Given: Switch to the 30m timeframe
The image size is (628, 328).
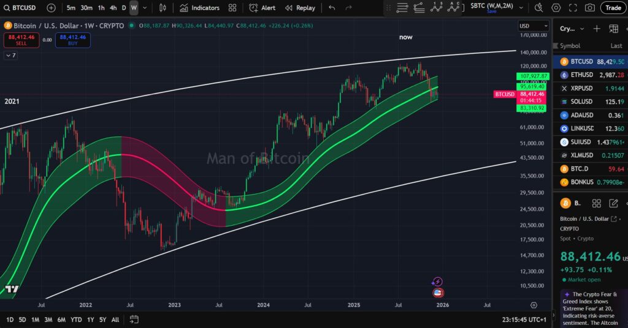Looking at the screenshot, I should tap(86, 7).
